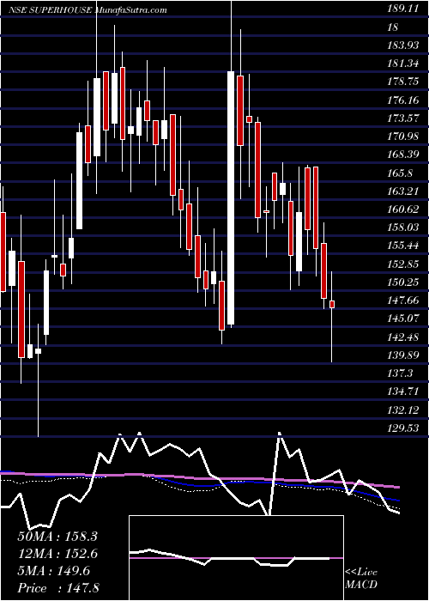
Task: Select price level 152.85 on the axis
Action: pyautogui.click(x=402, y=264)
